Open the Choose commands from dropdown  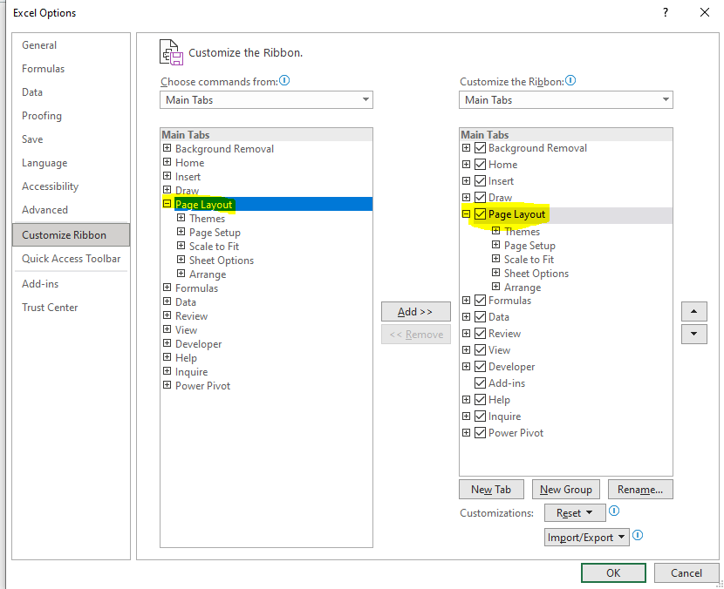266,100
